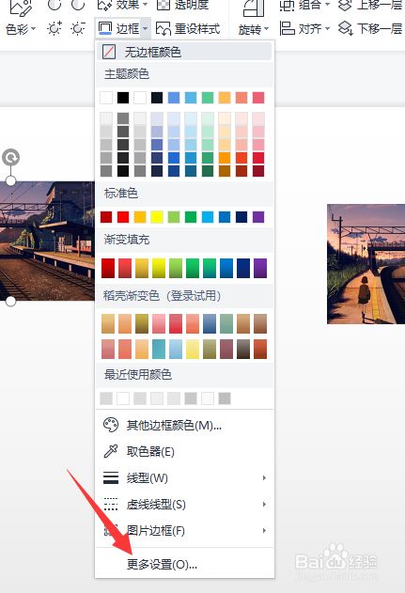405x593 pixels.
Task: Click the 重设样式 reset icon
Action: coord(164,29)
